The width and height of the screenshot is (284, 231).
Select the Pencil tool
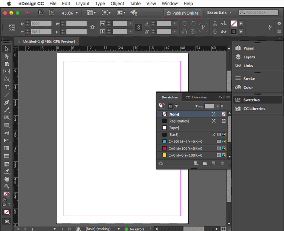(7, 110)
